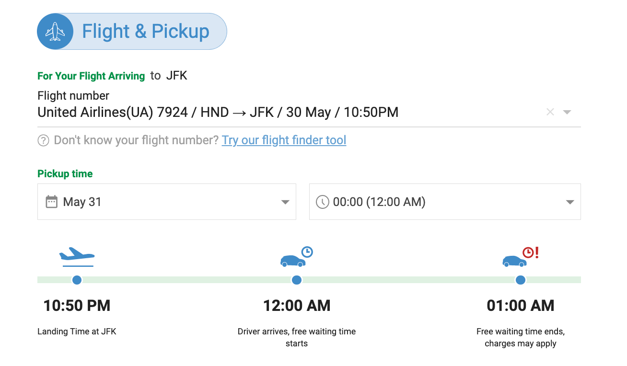Click the Flight & Pickup header pill
Viewport: 627px width, 366px height.
[x=132, y=32]
